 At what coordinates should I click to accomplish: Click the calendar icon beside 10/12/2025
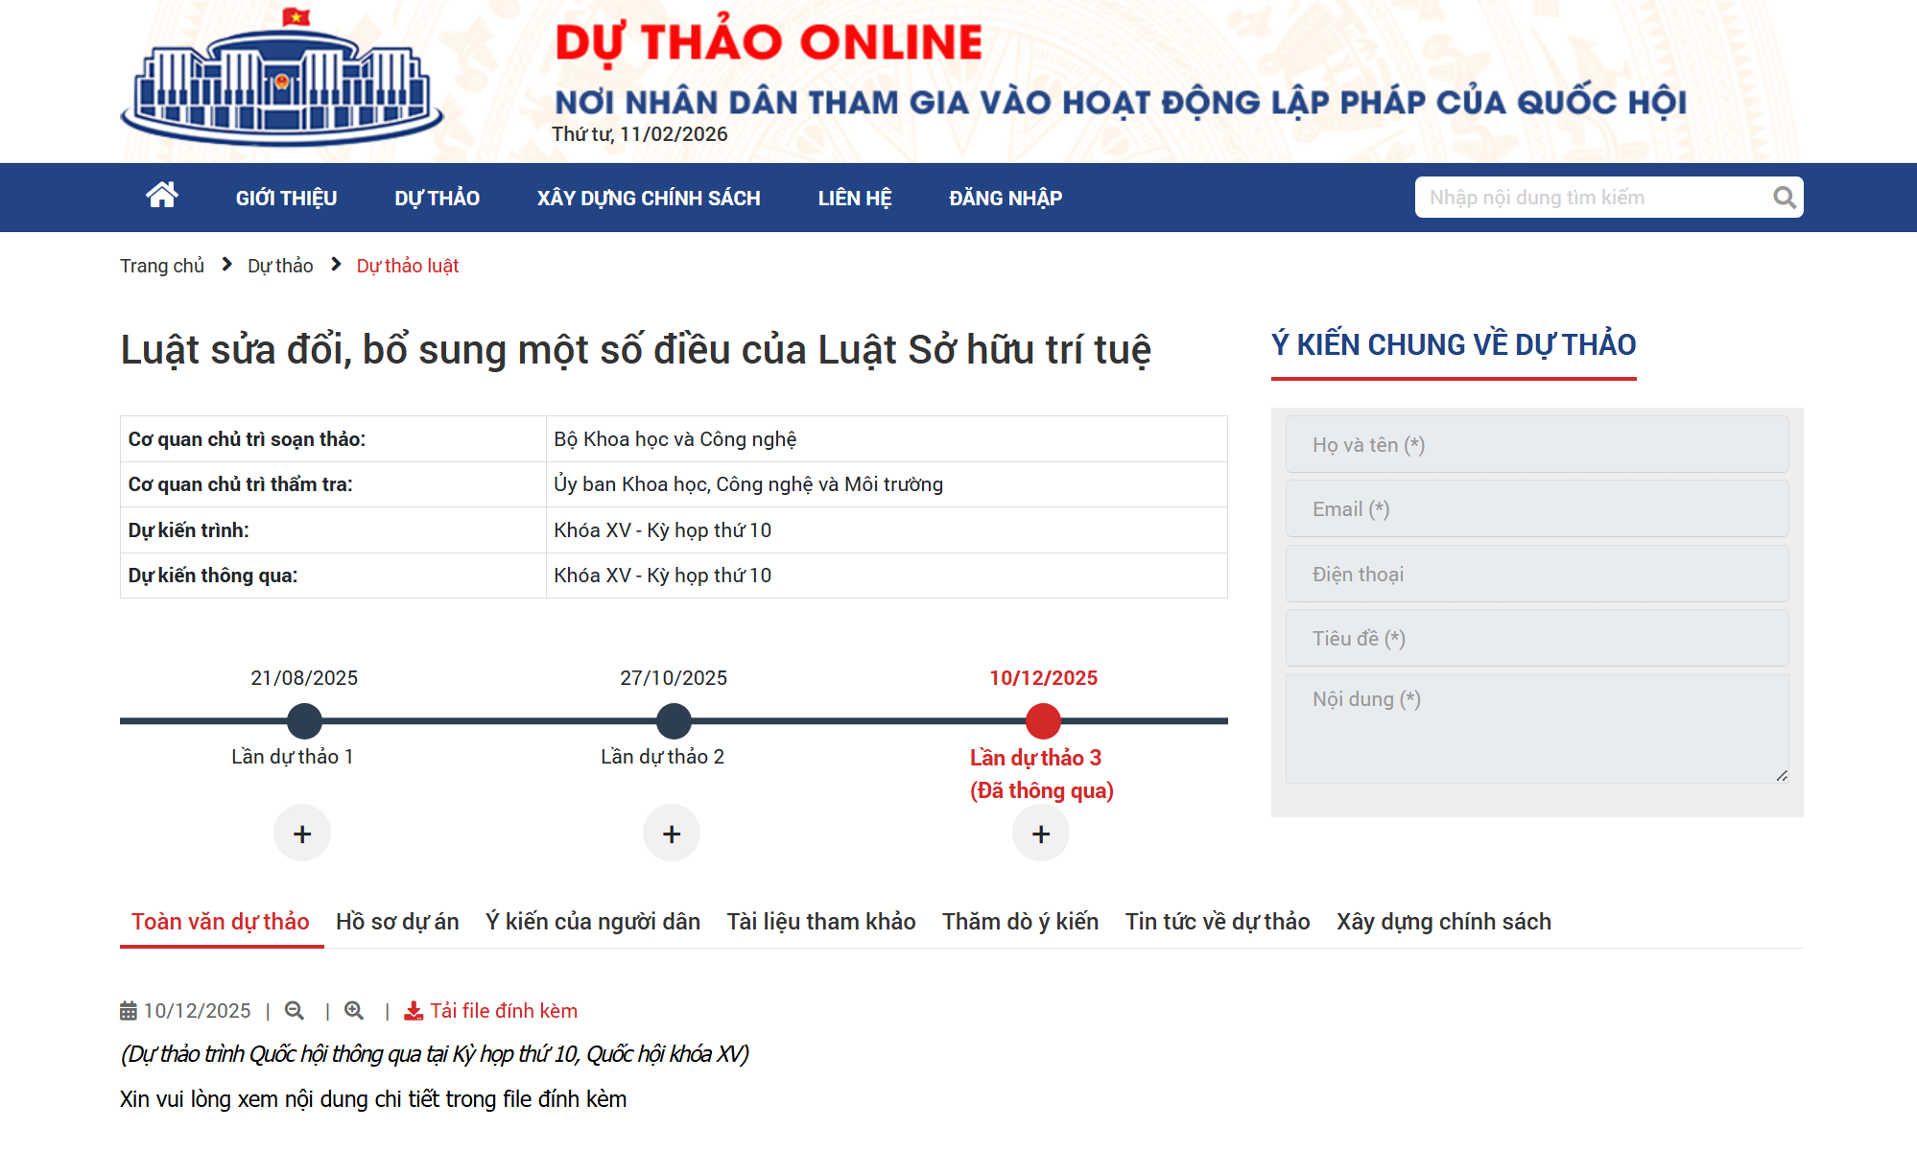(129, 1011)
